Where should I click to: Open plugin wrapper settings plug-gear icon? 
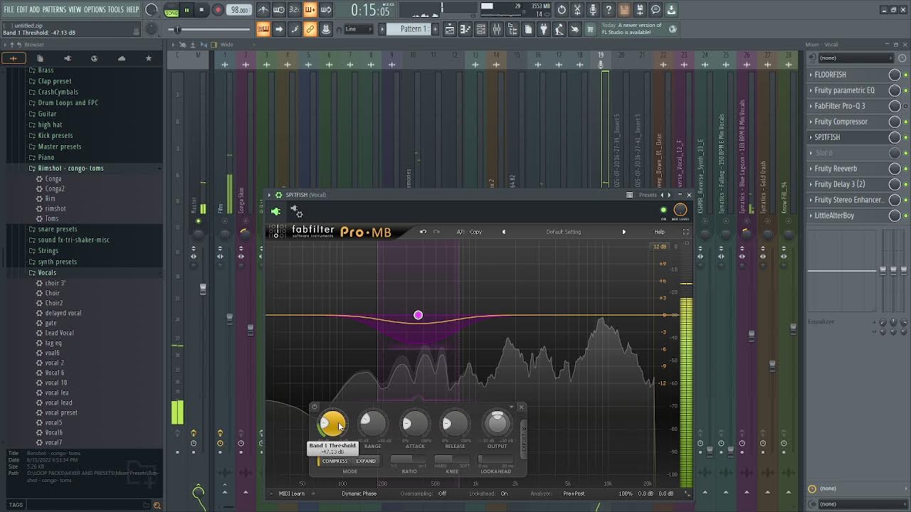pyautogui.click(x=297, y=211)
